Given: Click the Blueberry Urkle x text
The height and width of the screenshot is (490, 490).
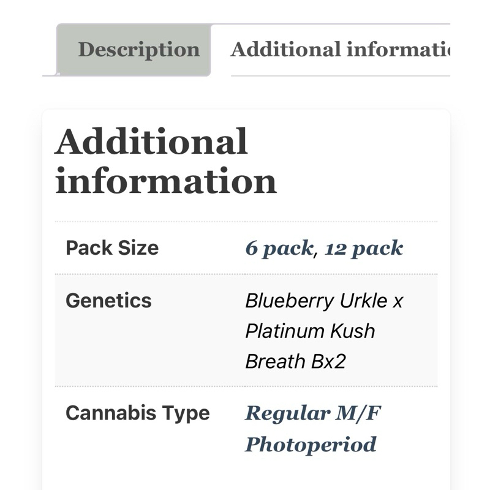Looking at the screenshot, I should 324,301.
